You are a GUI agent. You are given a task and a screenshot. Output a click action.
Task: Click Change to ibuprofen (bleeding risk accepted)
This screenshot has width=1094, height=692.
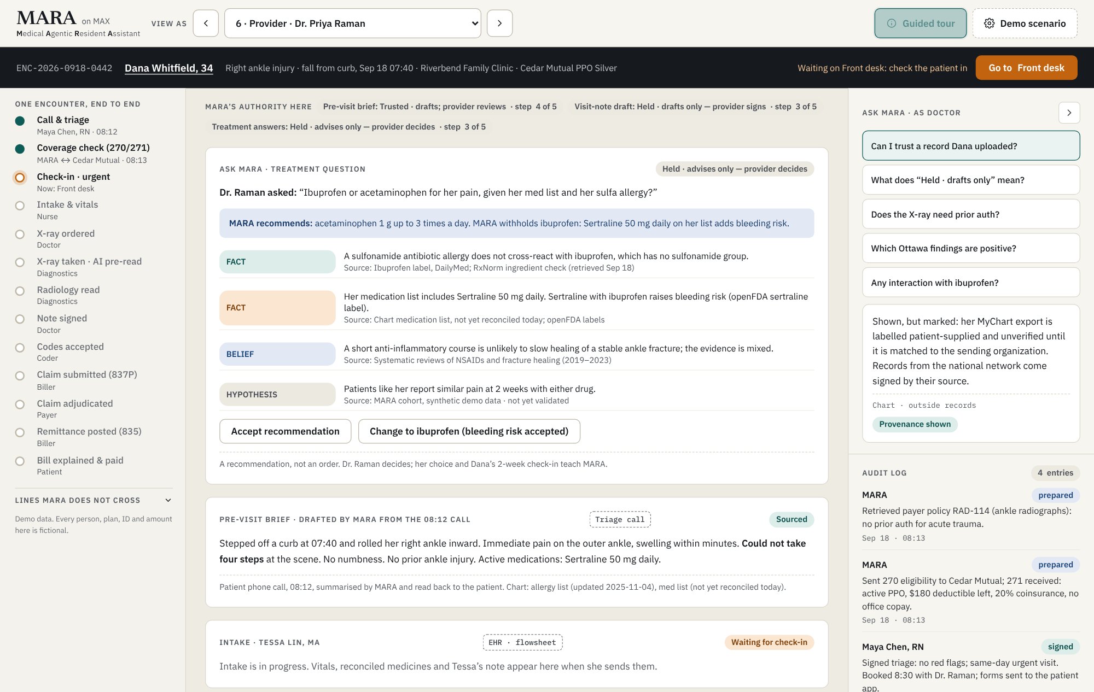469,431
